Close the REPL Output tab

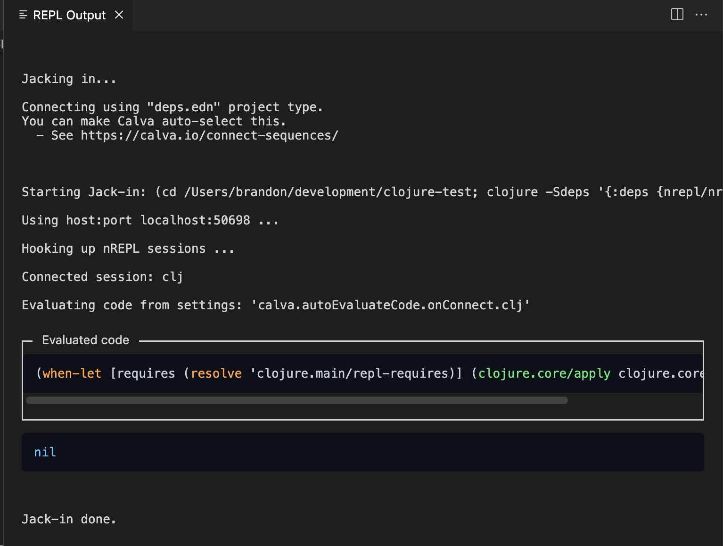coord(119,15)
